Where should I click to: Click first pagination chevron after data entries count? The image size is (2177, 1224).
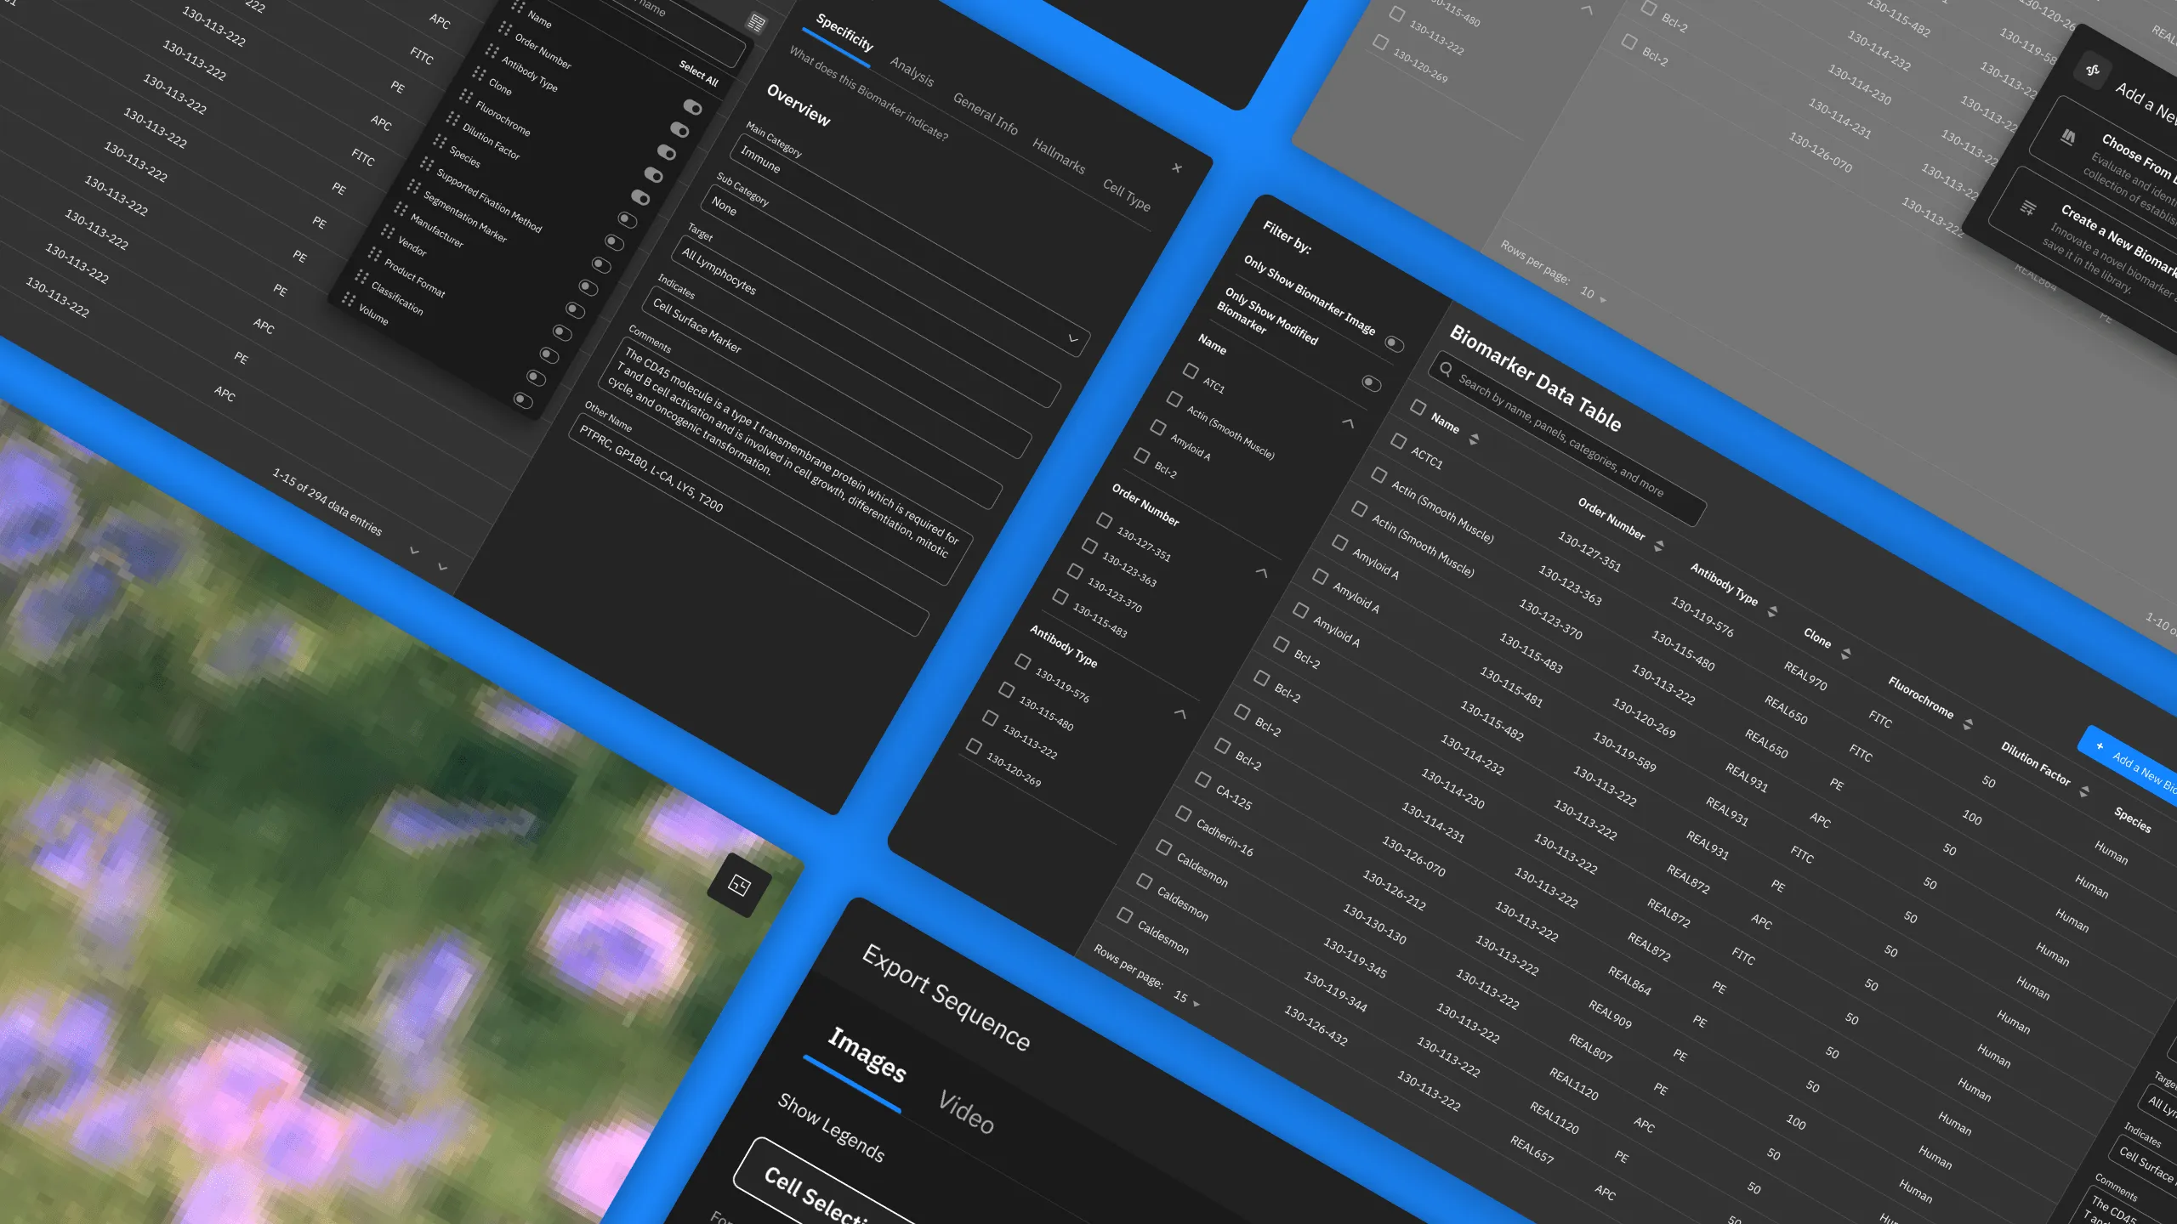pyautogui.click(x=414, y=551)
